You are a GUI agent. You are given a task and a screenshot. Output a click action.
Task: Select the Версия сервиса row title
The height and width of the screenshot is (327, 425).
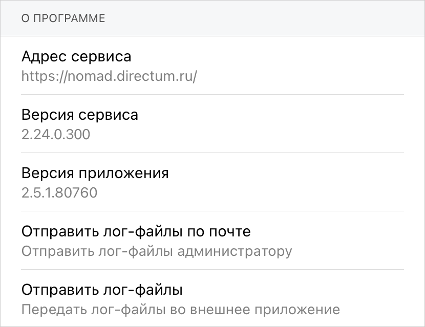(x=80, y=115)
